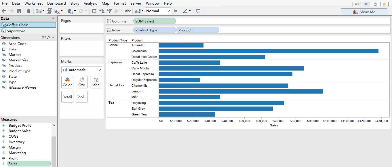This screenshot has height=167, width=392.
Task: Add a new worksheet via toolbar icon
Action: (39, 11)
